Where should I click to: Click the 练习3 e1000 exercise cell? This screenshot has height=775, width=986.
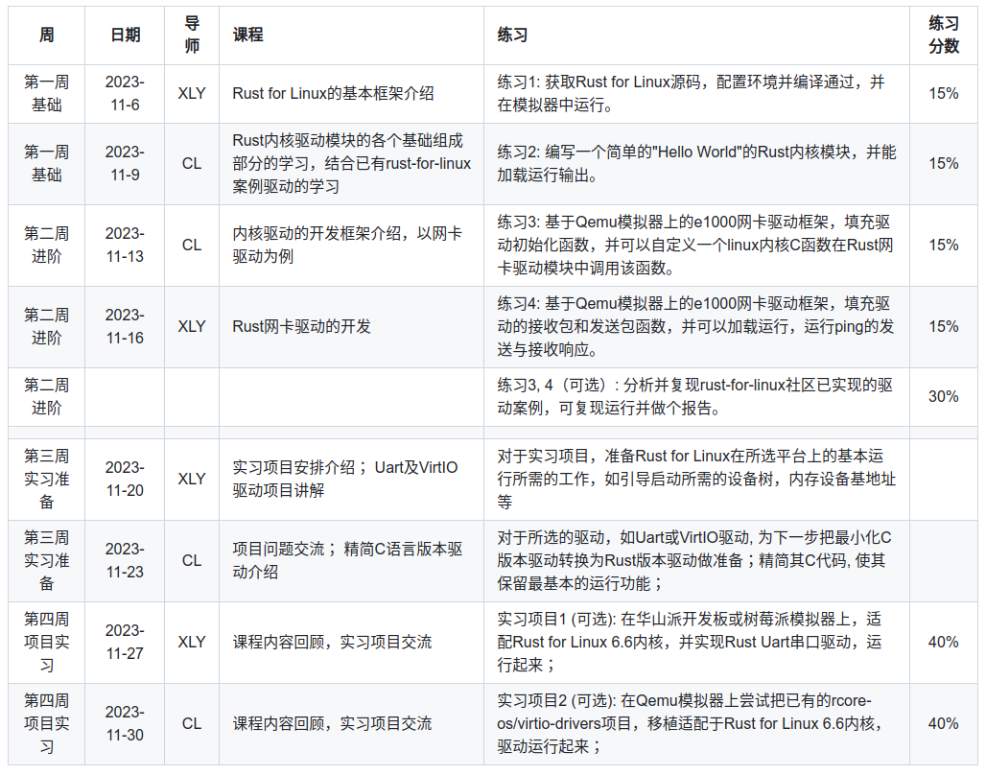click(x=696, y=246)
